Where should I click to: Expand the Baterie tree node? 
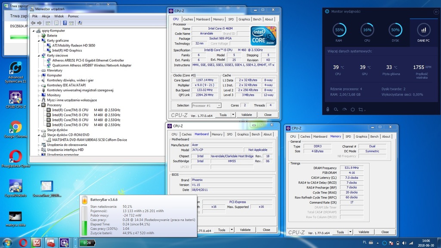(x=39, y=36)
